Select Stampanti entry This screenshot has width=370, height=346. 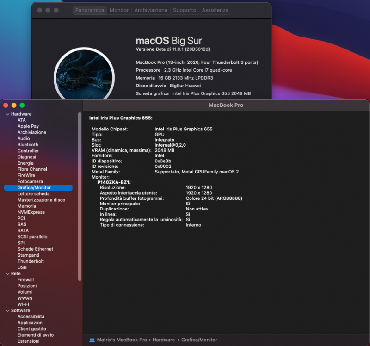(28, 255)
